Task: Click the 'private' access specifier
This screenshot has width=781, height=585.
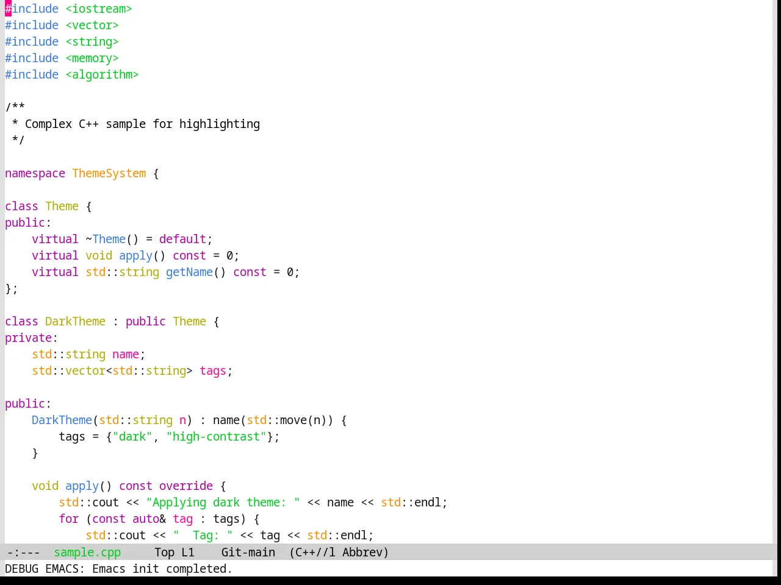Action: point(28,338)
